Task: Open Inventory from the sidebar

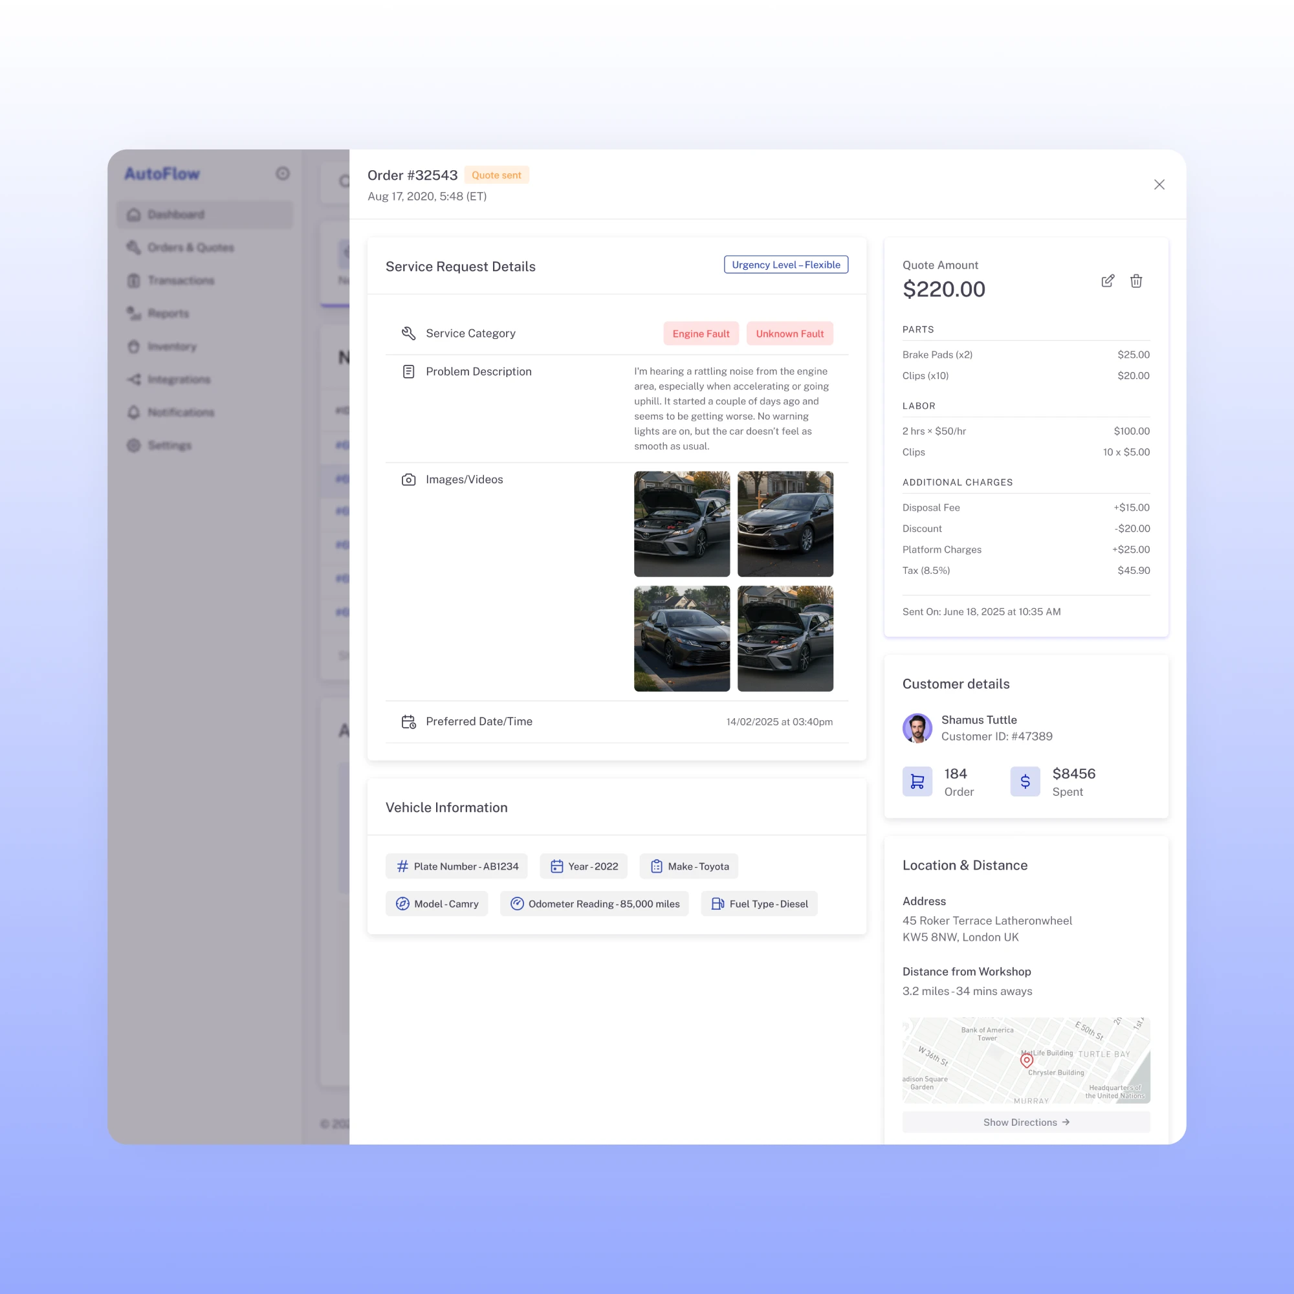Action: pos(171,346)
